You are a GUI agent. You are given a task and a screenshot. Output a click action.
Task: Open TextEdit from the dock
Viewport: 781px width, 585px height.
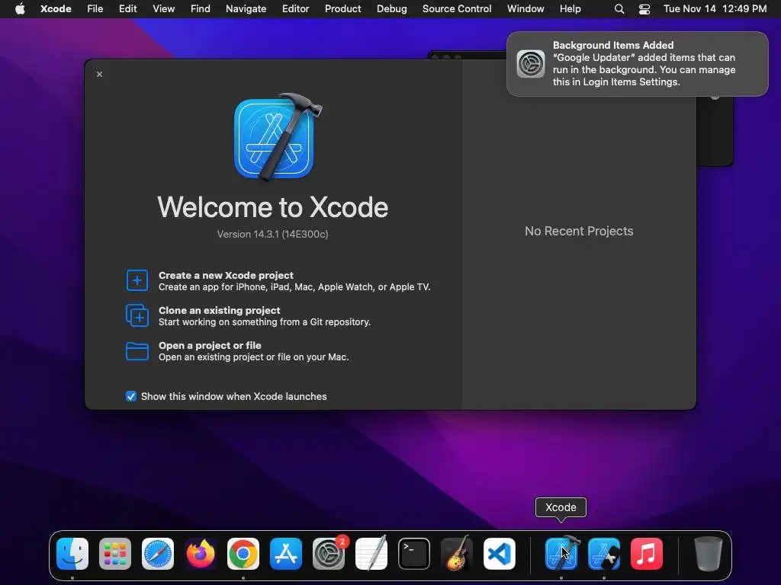point(371,554)
